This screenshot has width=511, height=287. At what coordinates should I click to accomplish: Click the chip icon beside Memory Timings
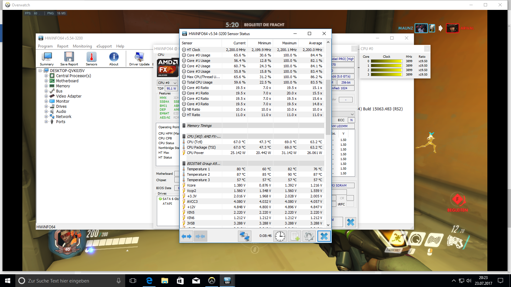click(x=184, y=126)
